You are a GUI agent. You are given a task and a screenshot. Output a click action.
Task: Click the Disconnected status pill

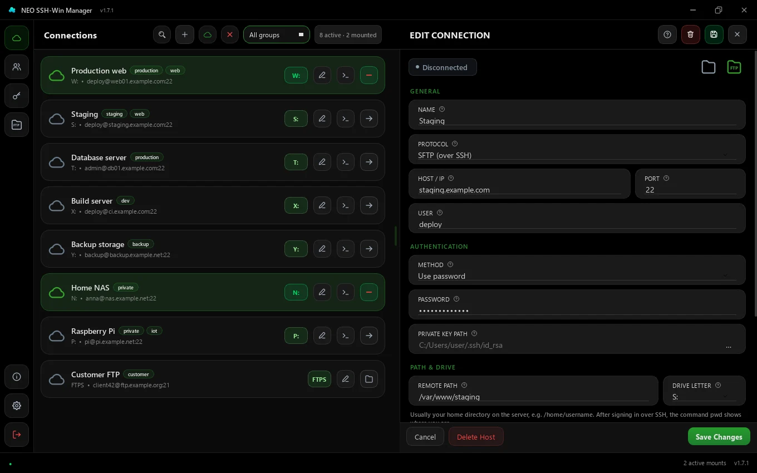443,67
